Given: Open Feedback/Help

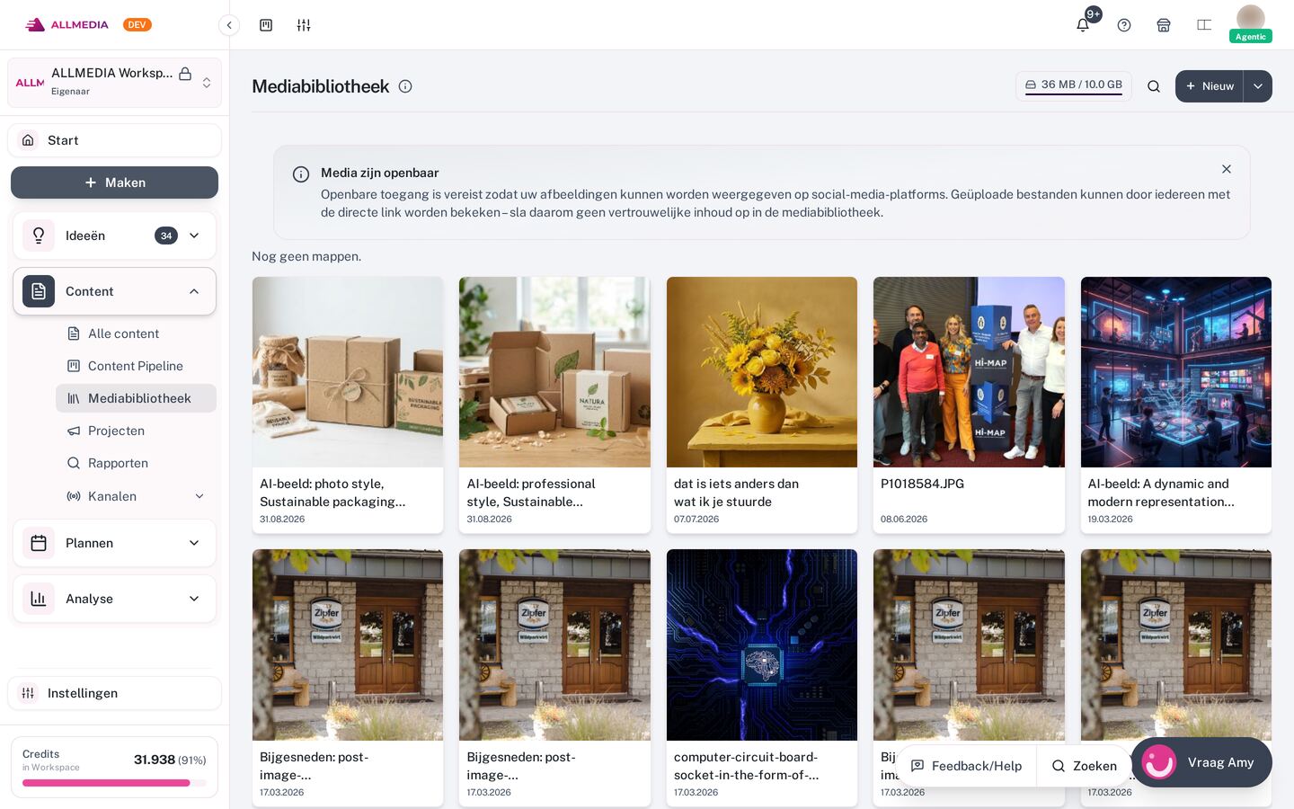Looking at the screenshot, I should click(967, 766).
